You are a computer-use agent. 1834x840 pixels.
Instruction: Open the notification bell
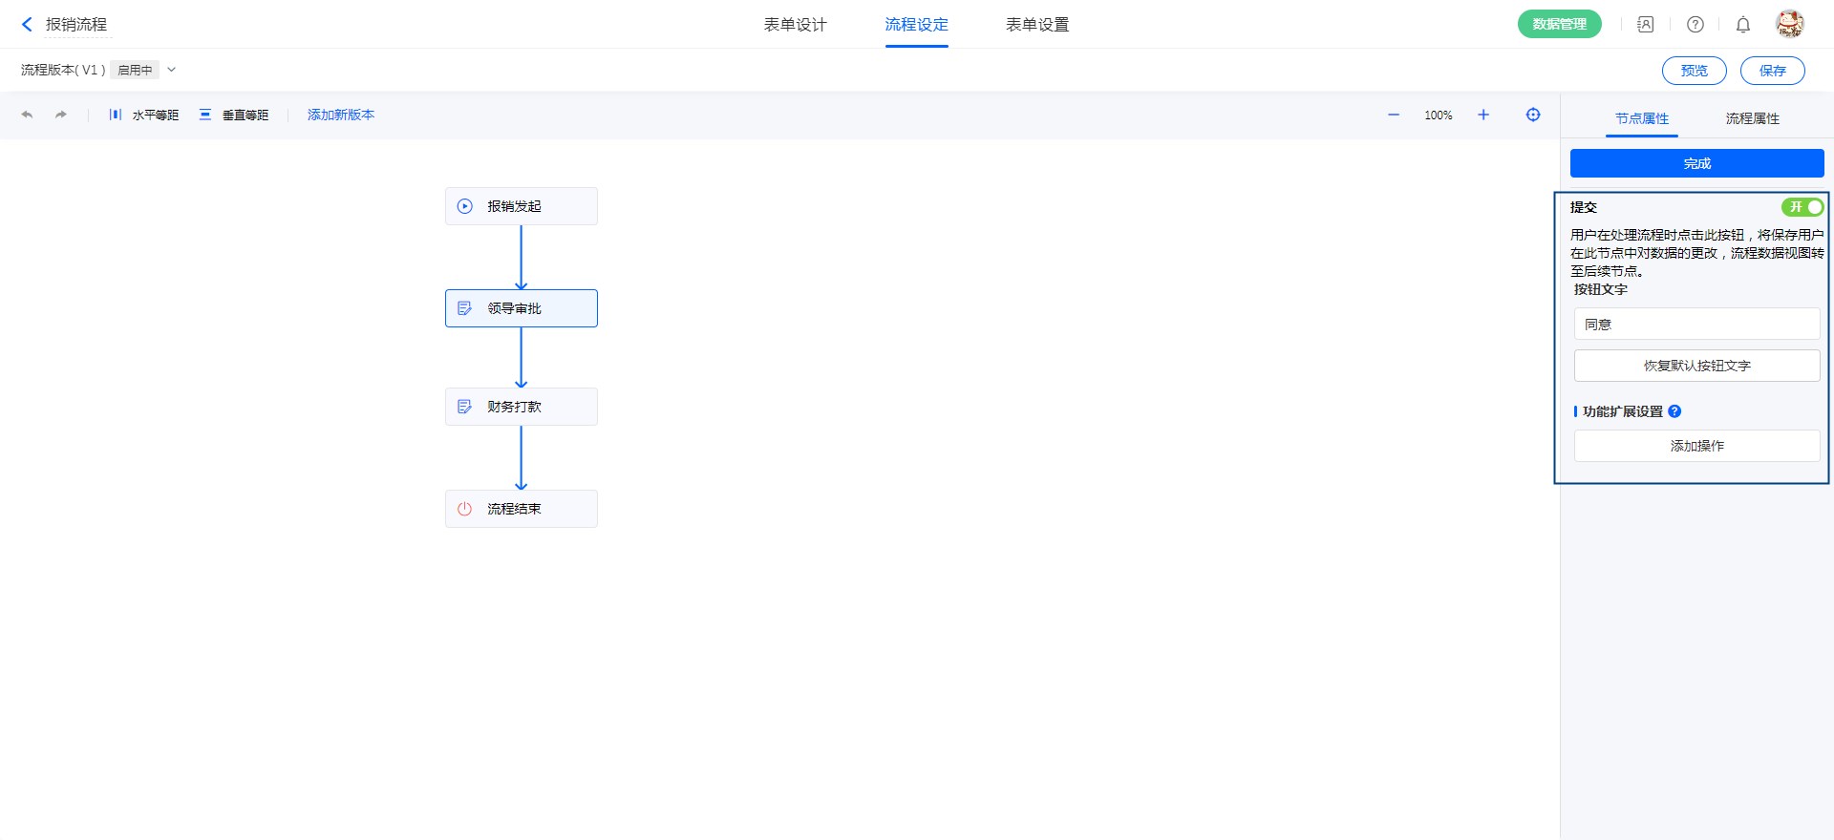pyautogui.click(x=1743, y=25)
